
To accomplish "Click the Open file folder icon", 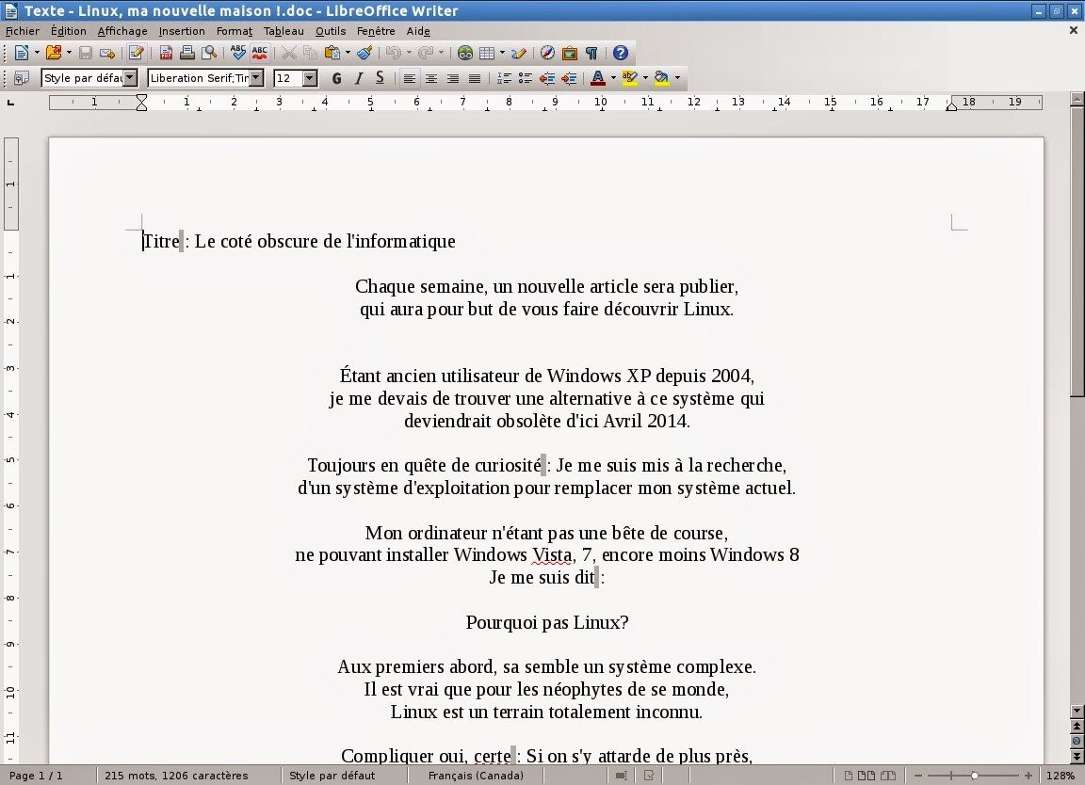I will (53, 53).
